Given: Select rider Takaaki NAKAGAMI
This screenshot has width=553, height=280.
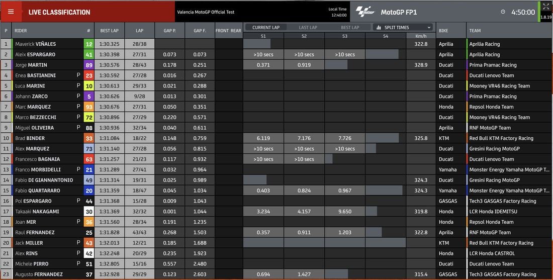Looking at the screenshot, I should pos(37,212).
